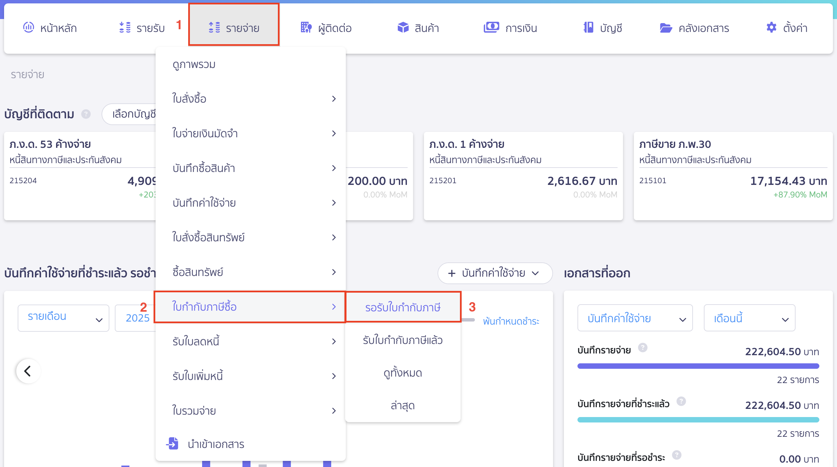This screenshot has width=837, height=467.
Task: Click help icon beside บันทึกรายจ่ายที่ชำระแล้ว
Action: pos(681,401)
